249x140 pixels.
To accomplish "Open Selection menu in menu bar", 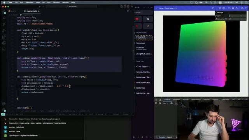I will coord(30,3).
